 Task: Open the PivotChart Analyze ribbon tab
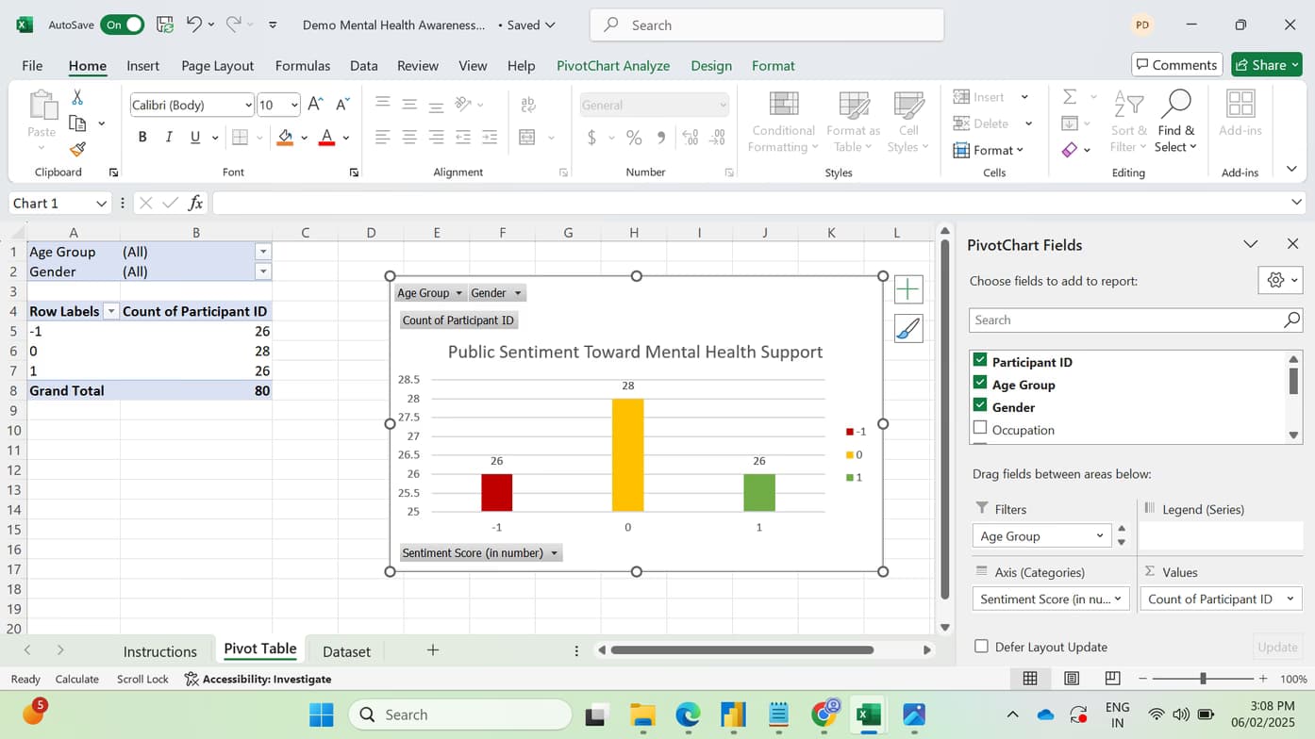pos(612,66)
